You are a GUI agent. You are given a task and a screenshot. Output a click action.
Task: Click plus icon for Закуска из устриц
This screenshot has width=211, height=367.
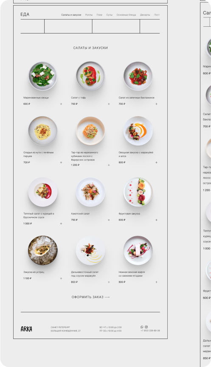point(61,278)
